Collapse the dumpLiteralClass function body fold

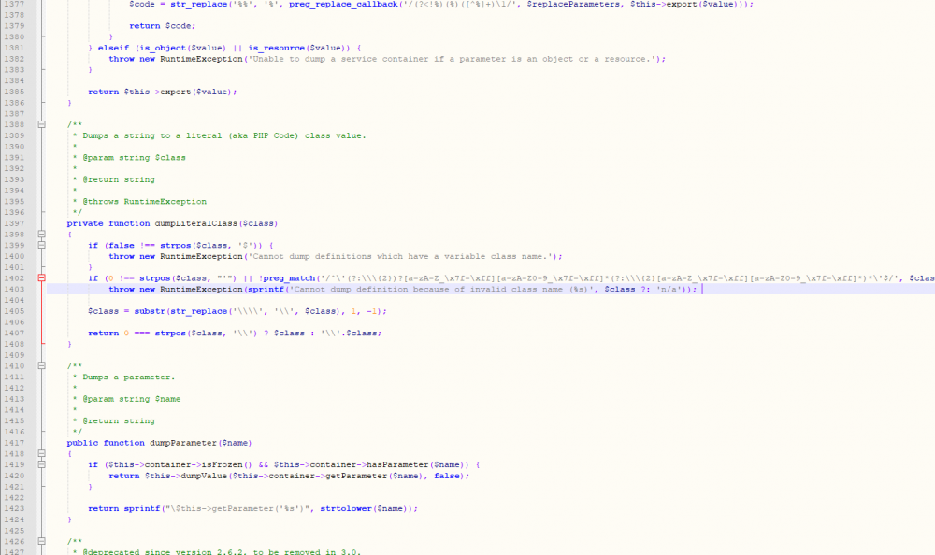coord(39,234)
